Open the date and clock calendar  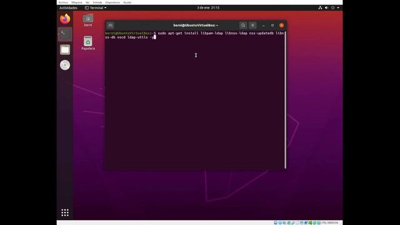point(208,8)
